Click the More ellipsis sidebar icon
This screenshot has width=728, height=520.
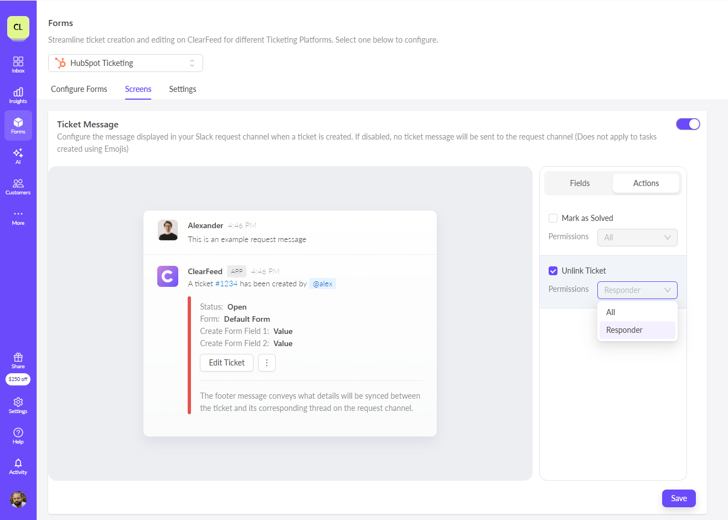click(18, 217)
